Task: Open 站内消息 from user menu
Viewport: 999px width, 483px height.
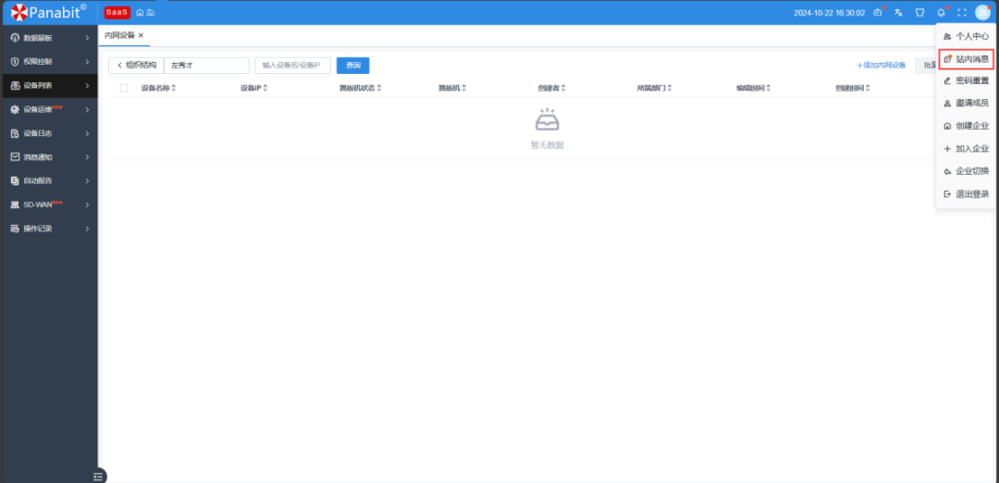Action: coord(966,58)
